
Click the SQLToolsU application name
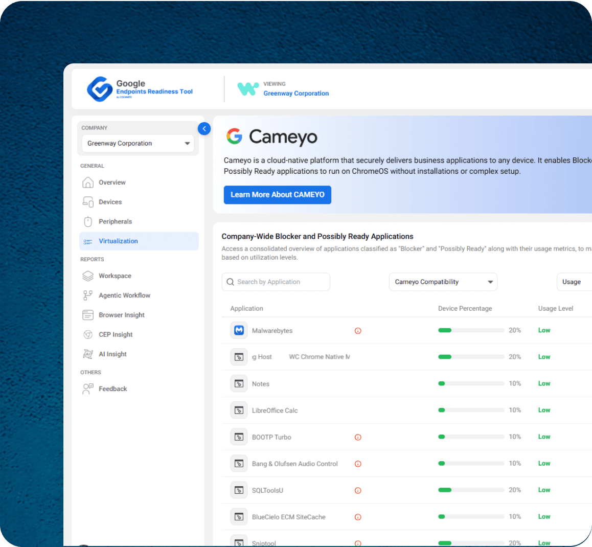tap(268, 490)
